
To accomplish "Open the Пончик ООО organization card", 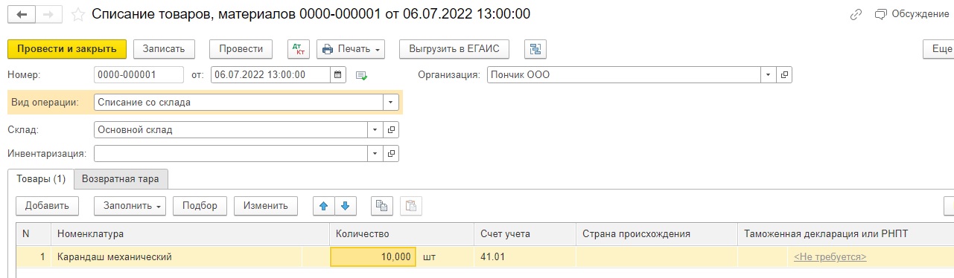I will pos(784,75).
